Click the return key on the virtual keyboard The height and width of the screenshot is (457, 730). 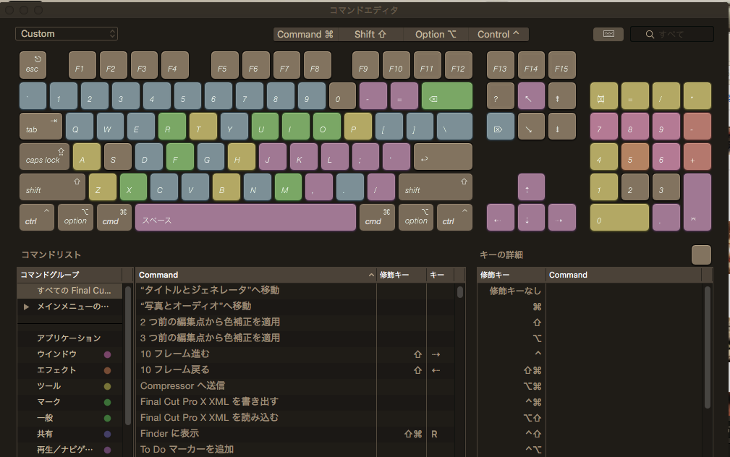pos(442,157)
